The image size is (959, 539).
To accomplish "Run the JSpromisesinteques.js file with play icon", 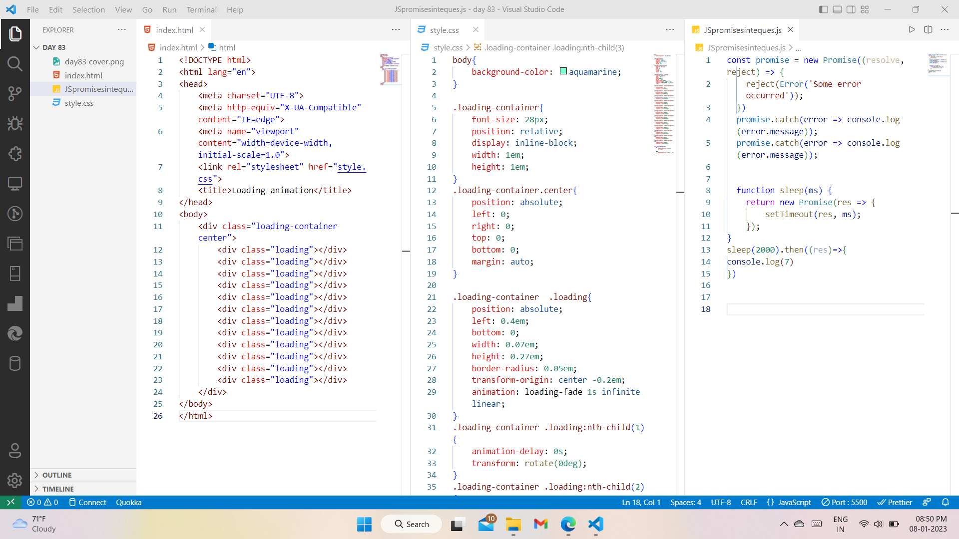I will point(912,30).
